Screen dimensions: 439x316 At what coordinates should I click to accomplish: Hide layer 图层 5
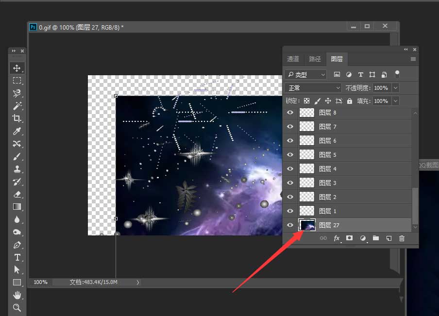[x=290, y=154]
